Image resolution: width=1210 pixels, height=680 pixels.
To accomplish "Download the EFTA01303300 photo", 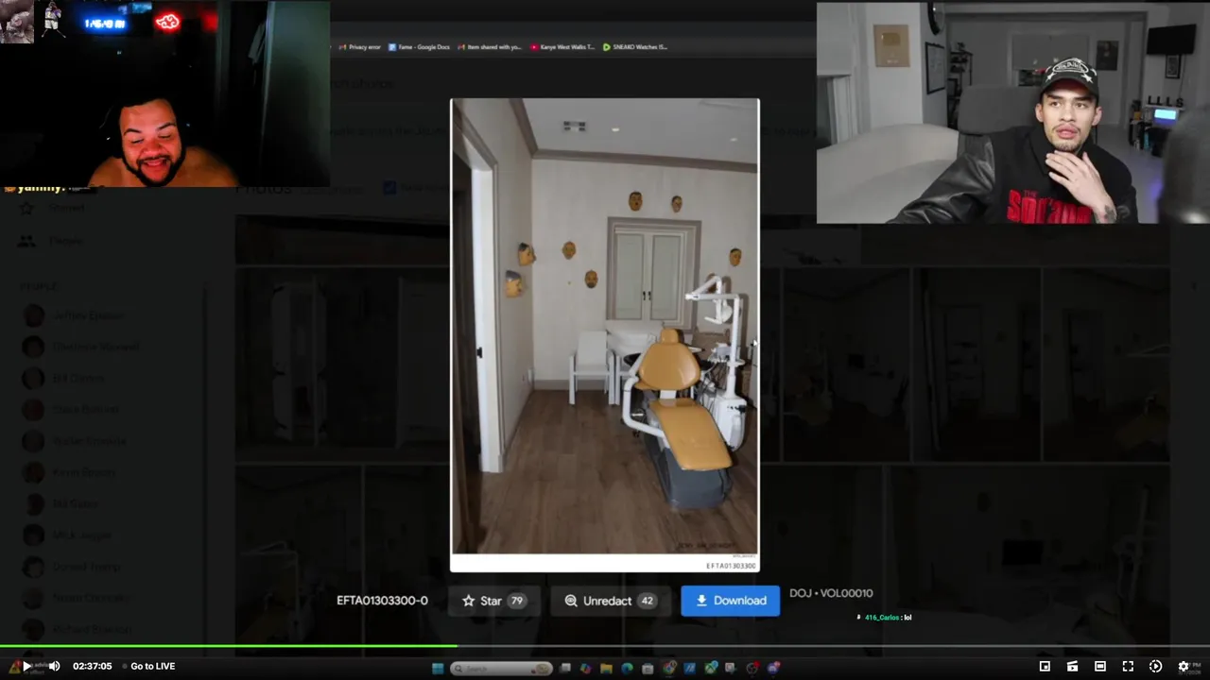I will tap(730, 601).
